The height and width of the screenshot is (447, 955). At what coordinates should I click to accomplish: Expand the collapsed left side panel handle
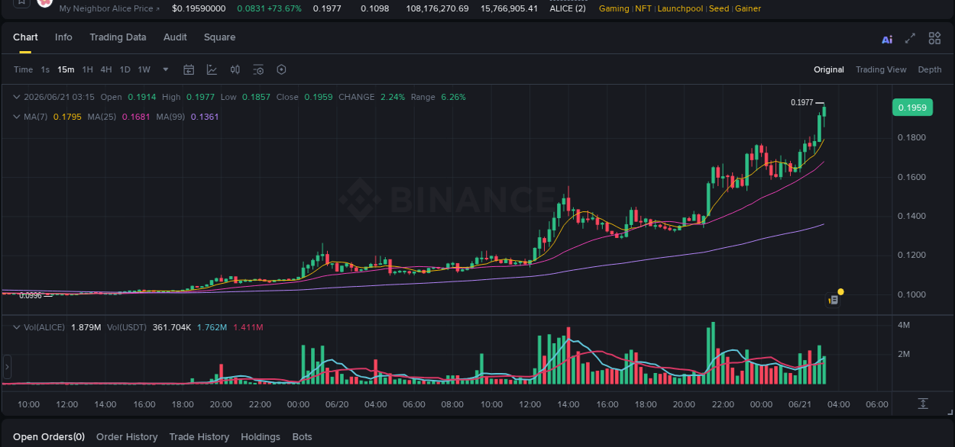[7, 367]
